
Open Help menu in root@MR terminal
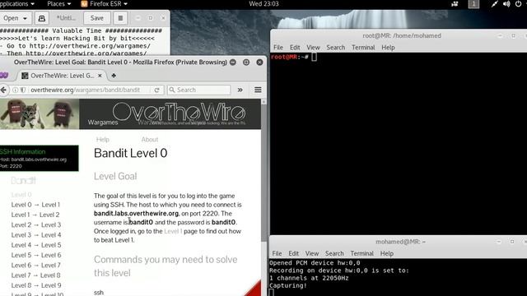point(388,48)
